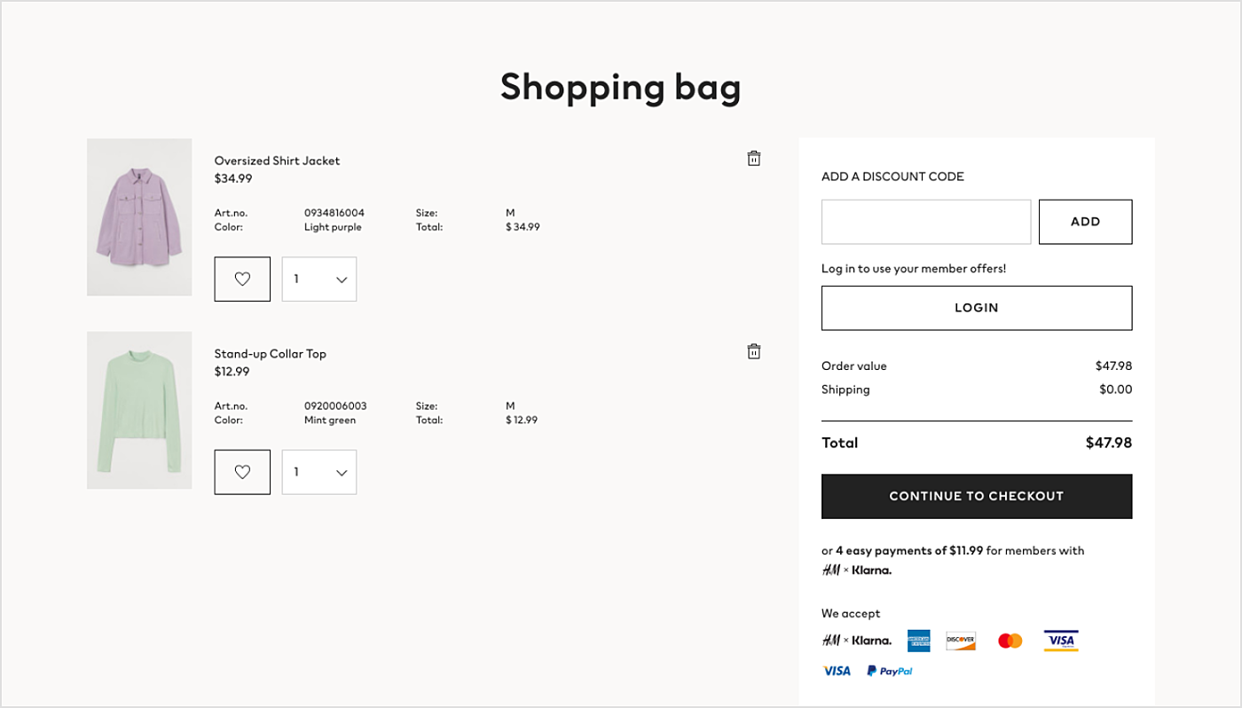The height and width of the screenshot is (708, 1242).
Task: Click the Discover card payment icon
Action: click(x=961, y=641)
